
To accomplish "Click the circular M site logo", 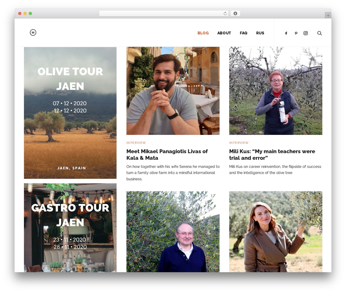I will [x=33, y=33].
